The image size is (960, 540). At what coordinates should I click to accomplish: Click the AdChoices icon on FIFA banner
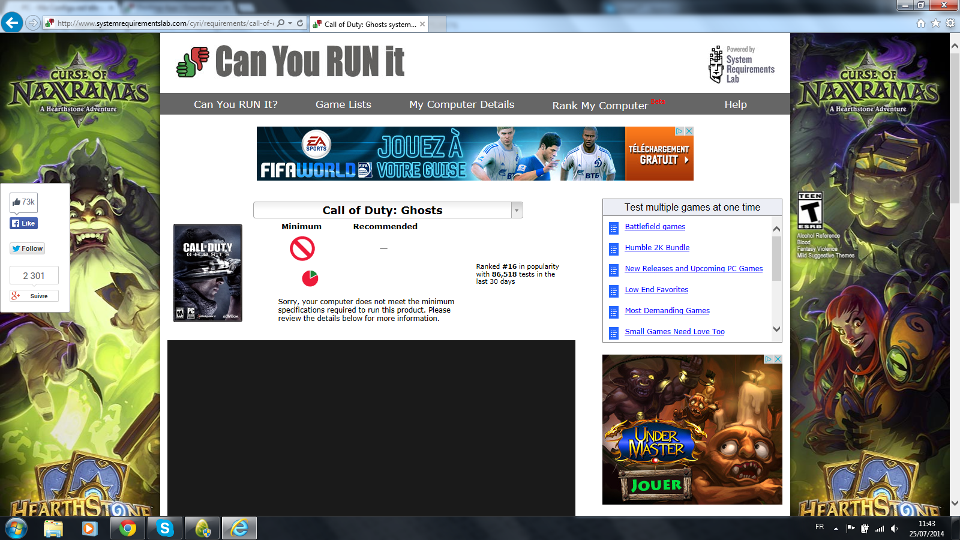click(x=680, y=131)
